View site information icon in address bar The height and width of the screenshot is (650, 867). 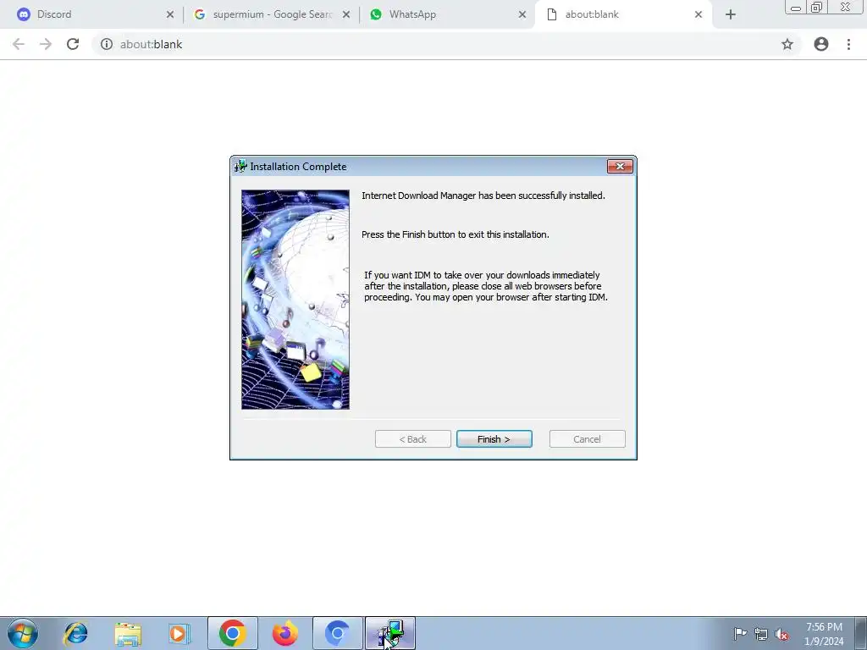tap(106, 44)
